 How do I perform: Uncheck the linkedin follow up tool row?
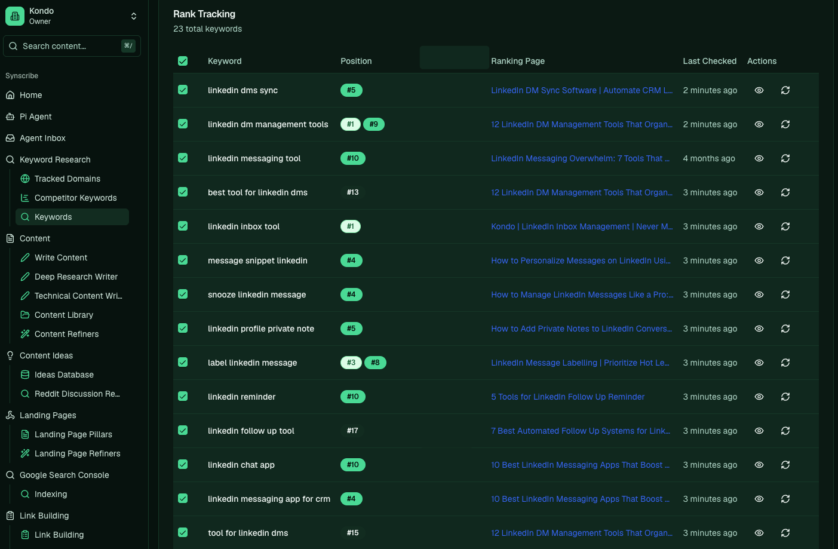(183, 430)
